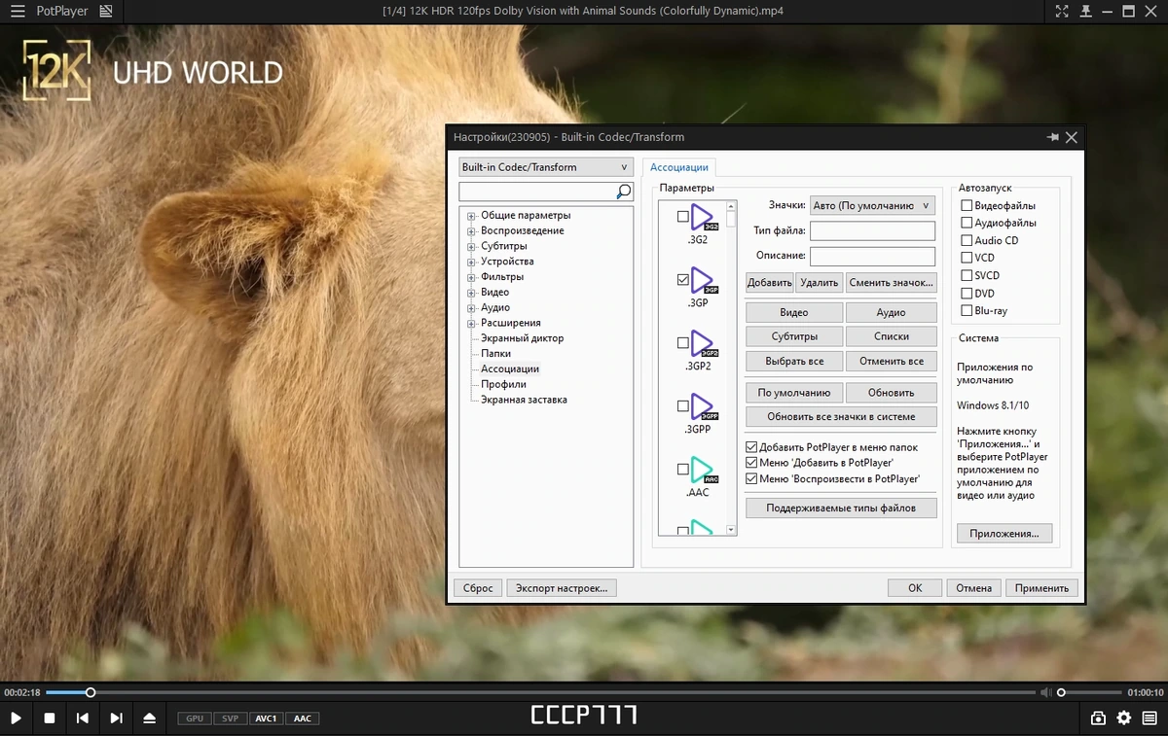
Task: Mute audio via the speaker icon
Action: [x=1045, y=692]
